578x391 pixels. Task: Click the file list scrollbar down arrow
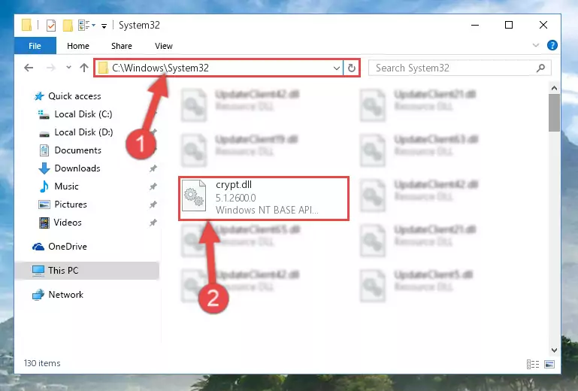coord(554,350)
